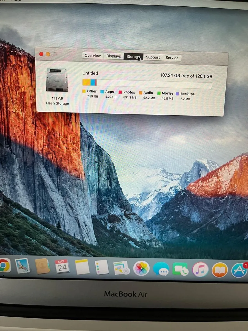Click the purple Backups legend swatch
This screenshot has height=331, width=248.
pyautogui.click(x=177, y=94)
